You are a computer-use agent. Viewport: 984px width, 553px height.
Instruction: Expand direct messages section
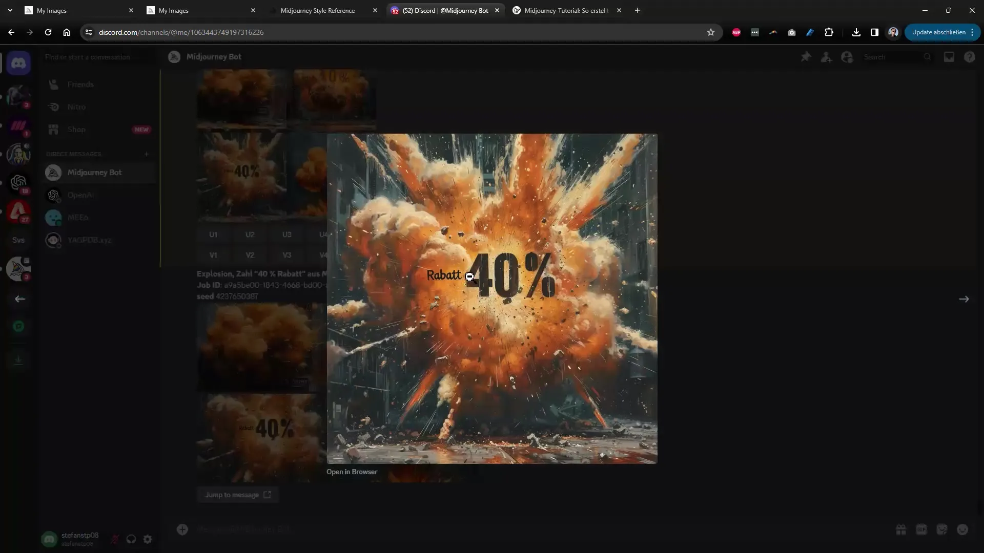pyautogui.click(x=73, y=153)
